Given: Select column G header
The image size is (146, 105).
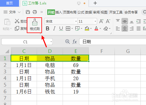Looking at the screenshot, I should [128, 51].
